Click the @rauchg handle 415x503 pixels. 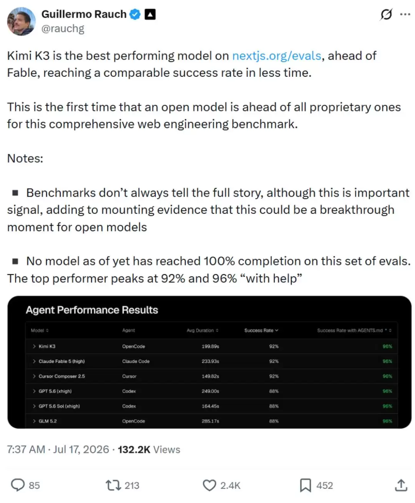pyautogui.click(x=63, y=28)
